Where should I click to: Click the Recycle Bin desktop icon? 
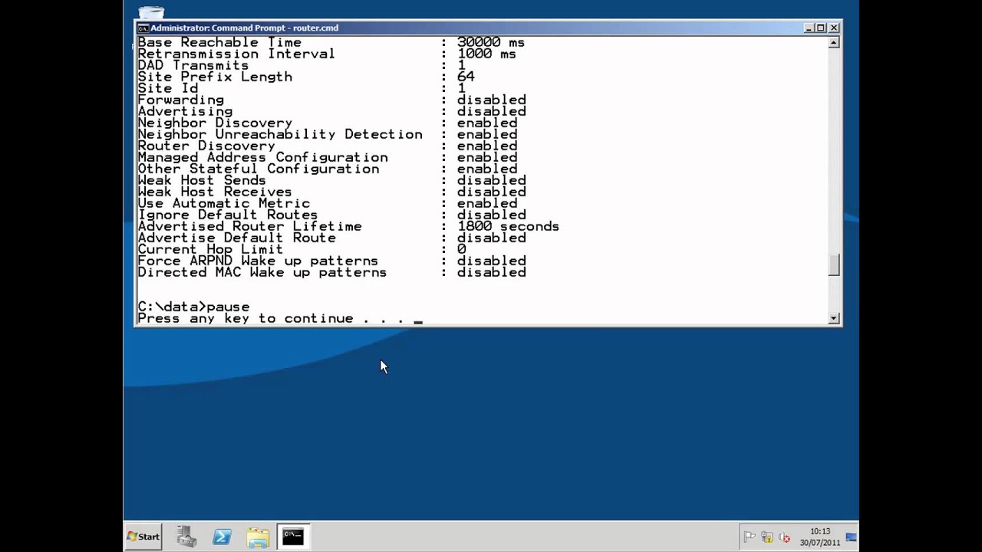(151, 12)
